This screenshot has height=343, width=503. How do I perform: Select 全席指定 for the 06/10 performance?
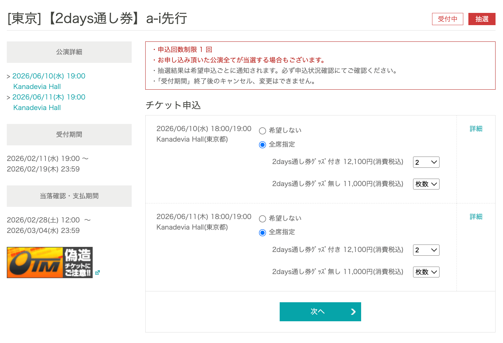click(x=262, y=145)
